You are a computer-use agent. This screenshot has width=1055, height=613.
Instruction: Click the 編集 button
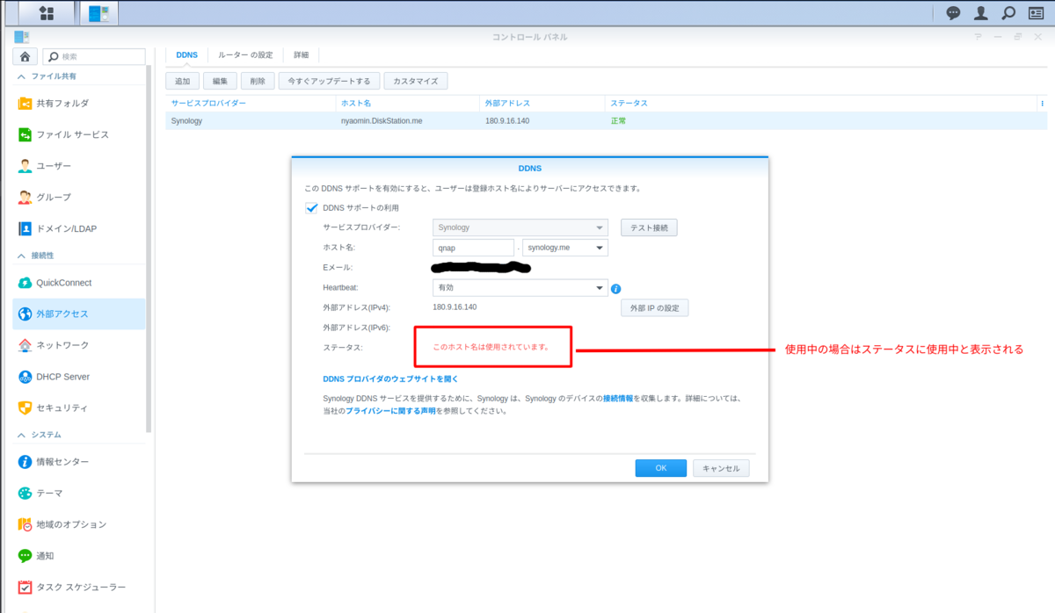coord(220,81)
